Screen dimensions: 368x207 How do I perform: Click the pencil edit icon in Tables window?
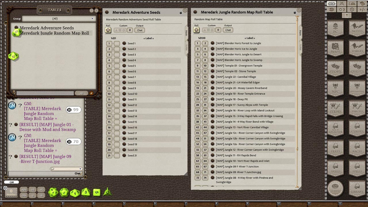(92, 93)
